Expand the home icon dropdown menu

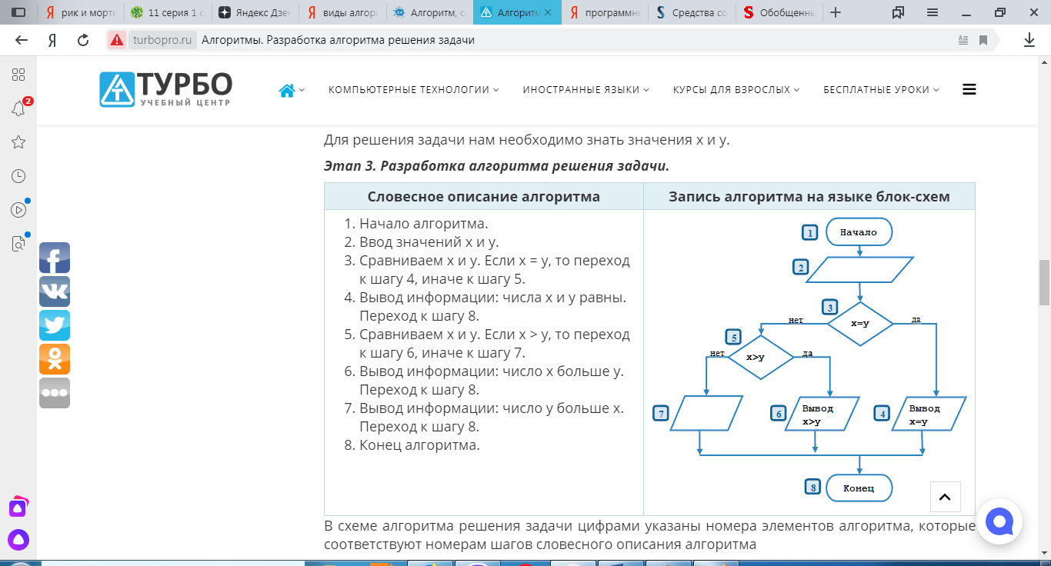point(291,90)
